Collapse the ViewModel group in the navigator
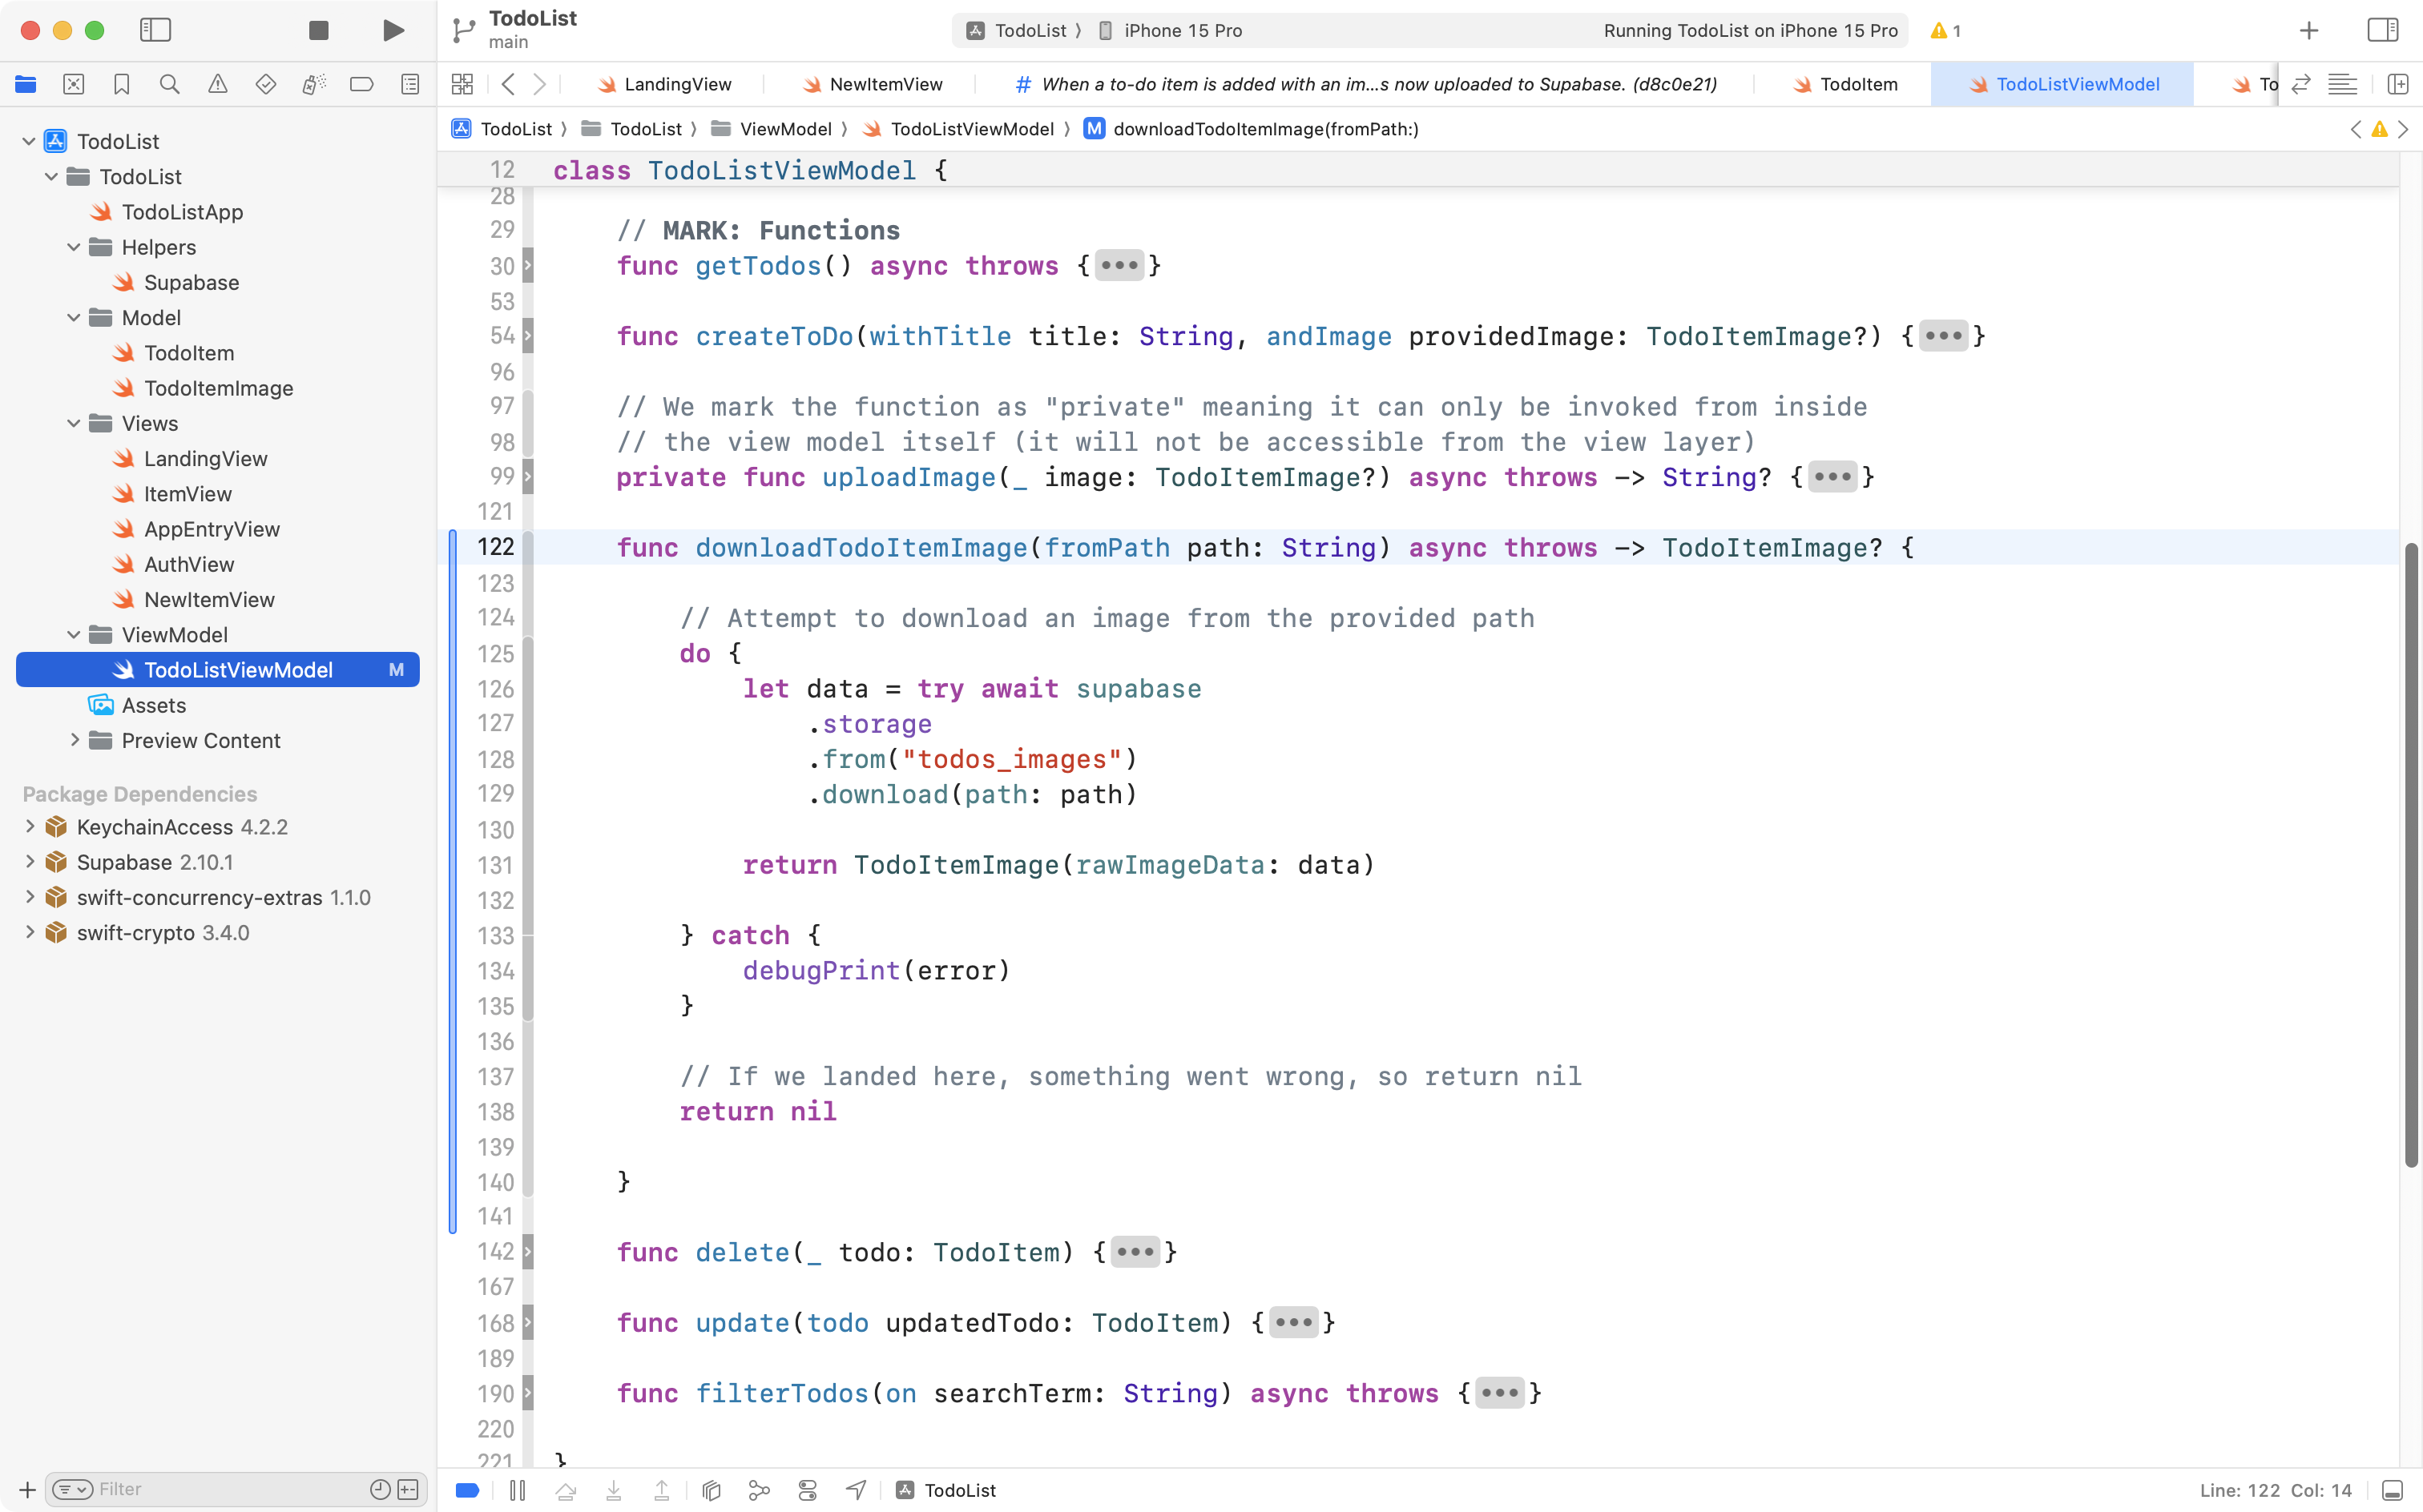The width and height of the screenshot is (2423, 1512). (73, 634)
